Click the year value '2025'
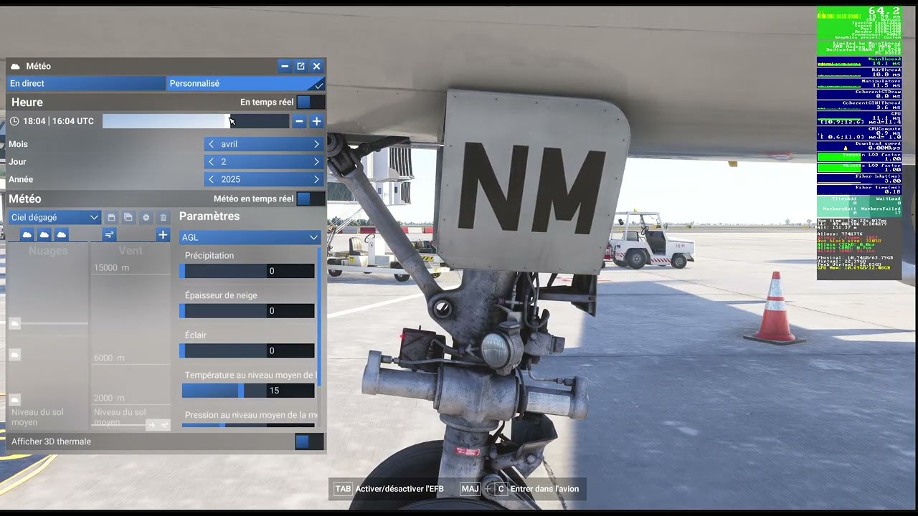 [231, 179]
